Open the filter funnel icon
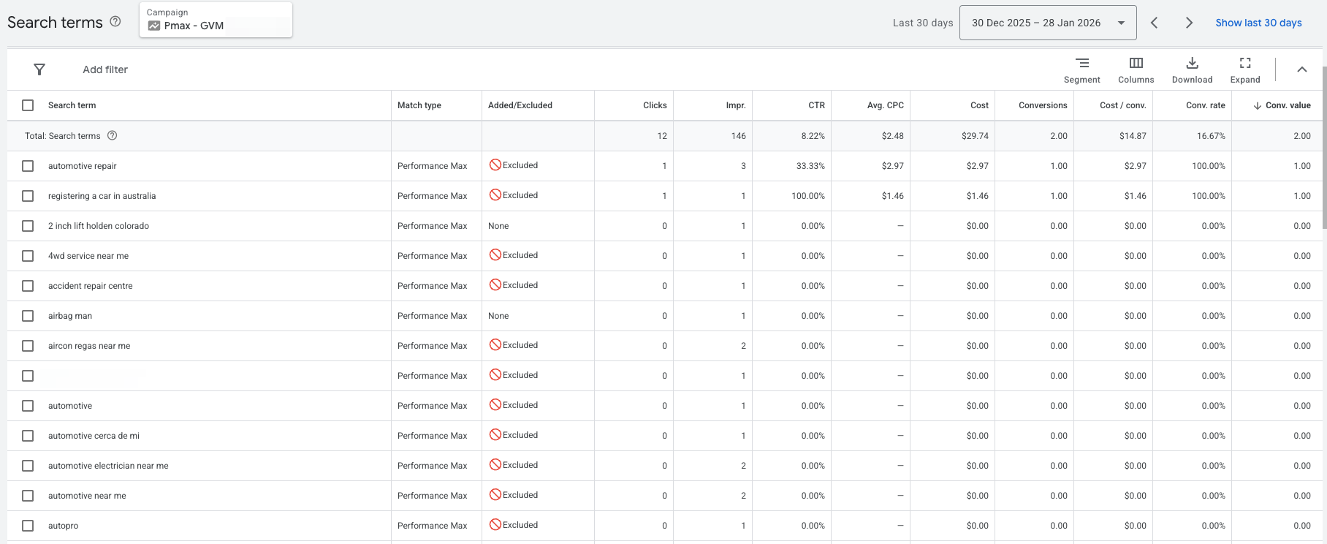This screenshot has width=1327, height=544. pos(39,69)
